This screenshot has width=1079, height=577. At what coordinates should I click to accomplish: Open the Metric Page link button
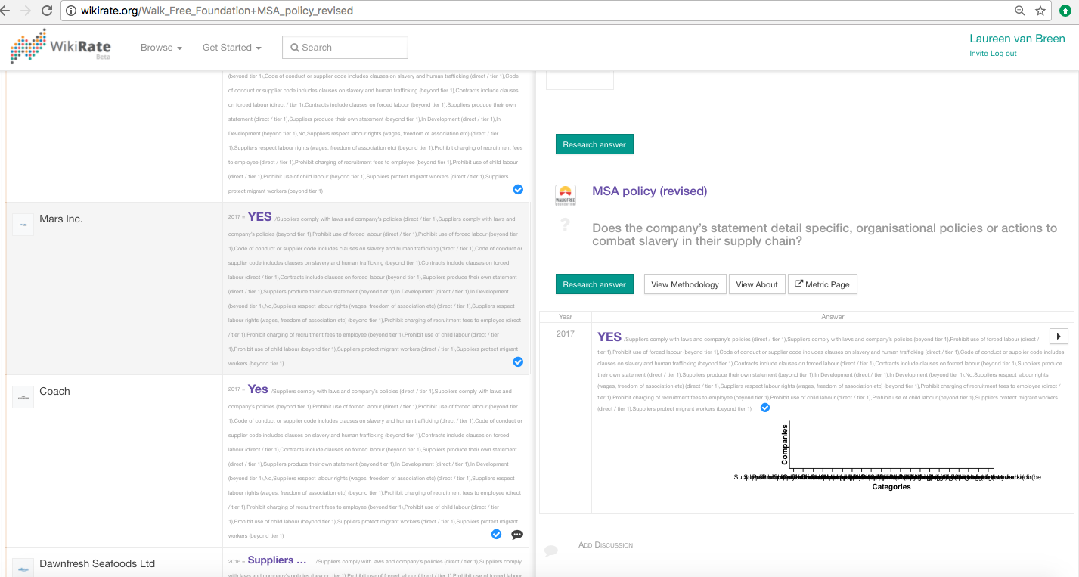pyautogui.click(x=822, y=284)
